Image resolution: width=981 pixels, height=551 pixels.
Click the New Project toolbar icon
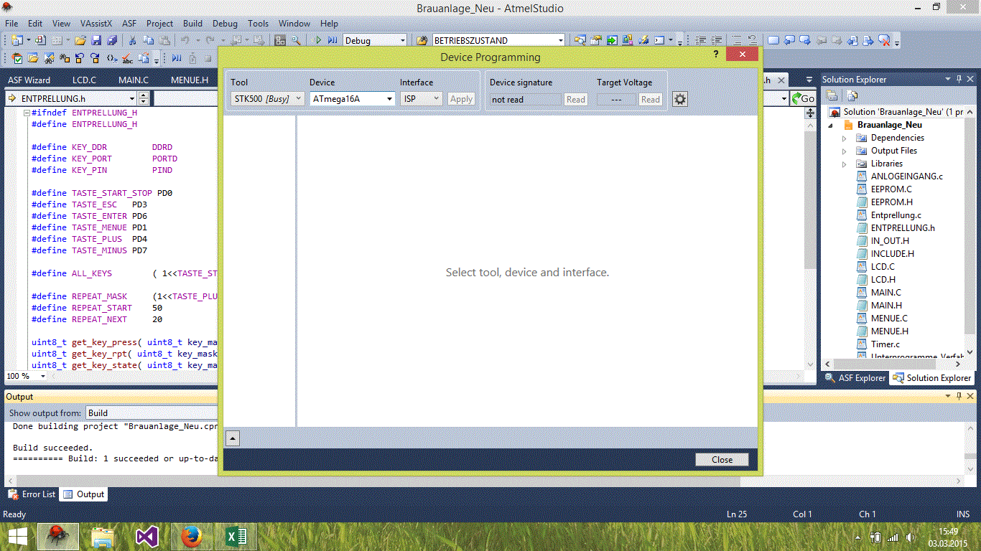click(x=17, y=40)
